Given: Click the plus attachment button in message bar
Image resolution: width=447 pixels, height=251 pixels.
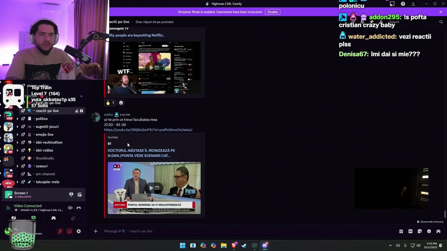Looking at the screenshot, I should coord(95,231).
